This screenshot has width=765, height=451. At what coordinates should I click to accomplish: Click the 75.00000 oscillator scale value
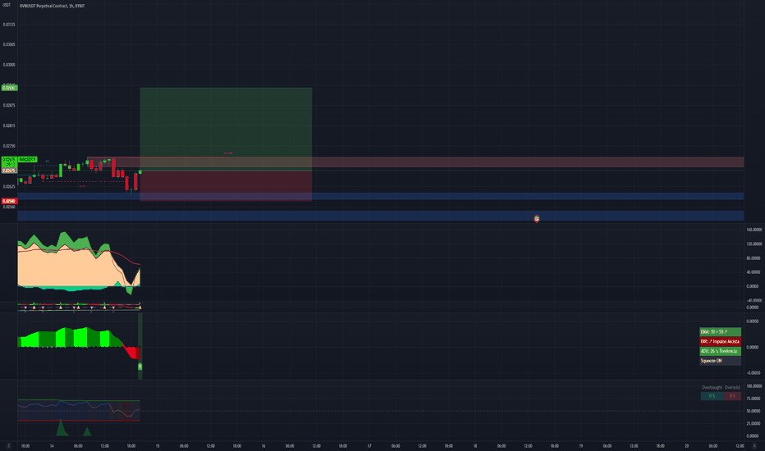[754, 399]
